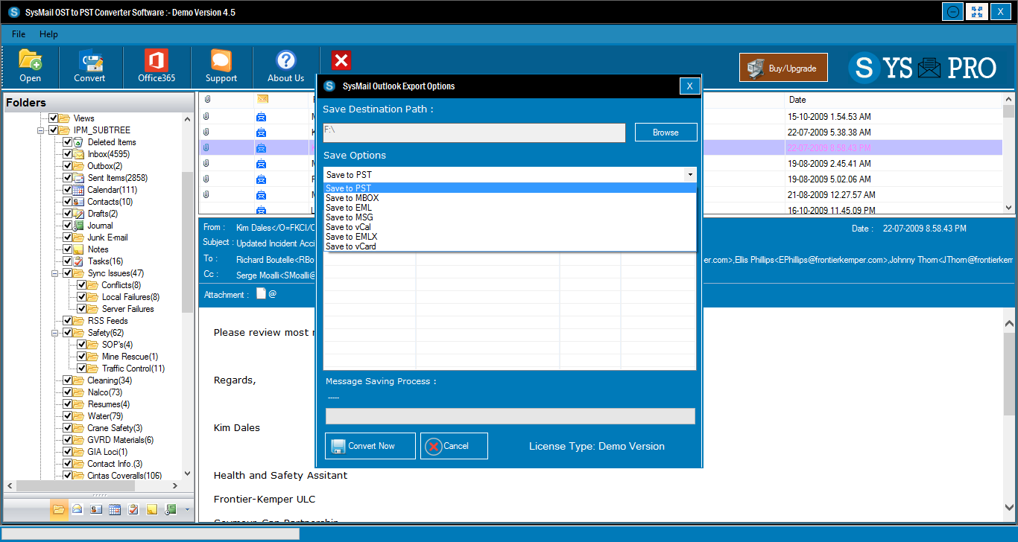
Task: Choose Save to MSG option
Action: pos(510,217)
